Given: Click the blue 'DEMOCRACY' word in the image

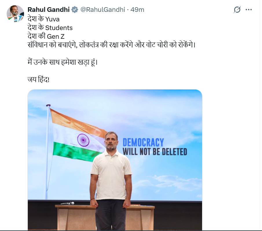Looking at the screenshot, I should (143, 142).
